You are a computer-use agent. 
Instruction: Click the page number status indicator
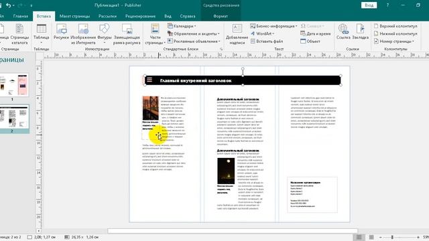click(x=11, y=237)
